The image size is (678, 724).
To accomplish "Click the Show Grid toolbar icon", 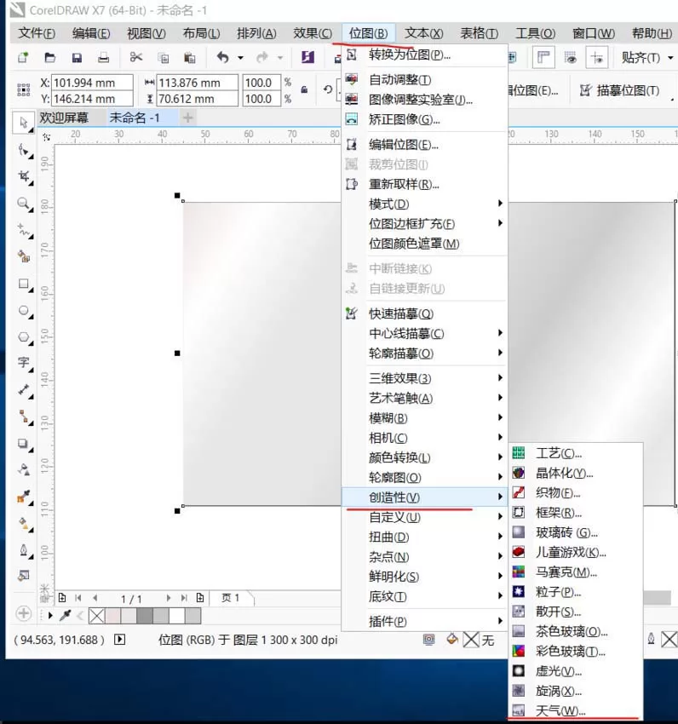I will pyautogui.click(x=571, y=58).
